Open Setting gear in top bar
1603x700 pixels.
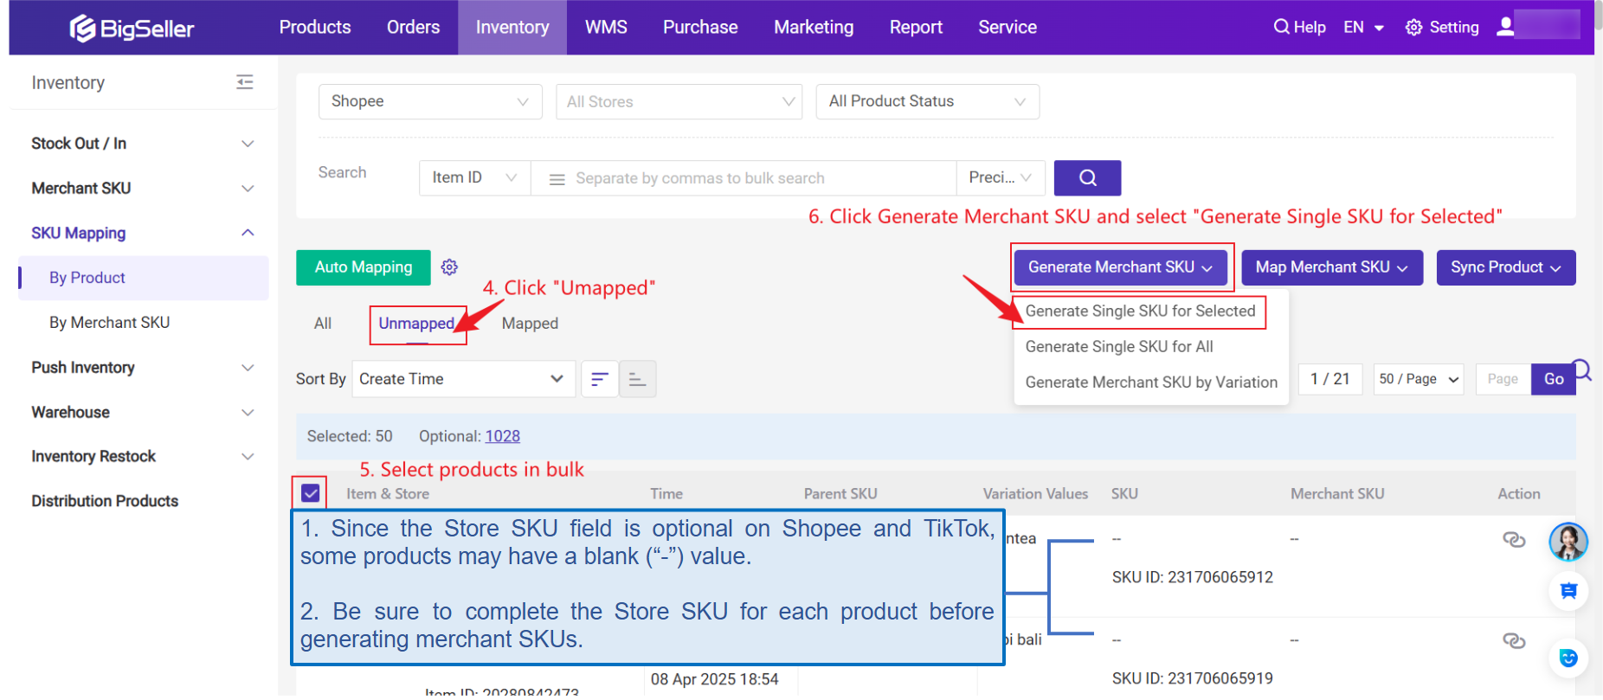pyautogui.click(x=1442, y=28)
